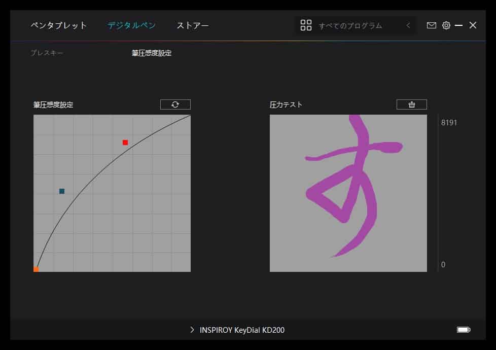Click the pressure level bar by 8191
This screenshot has width=496, height=350.
438,193
